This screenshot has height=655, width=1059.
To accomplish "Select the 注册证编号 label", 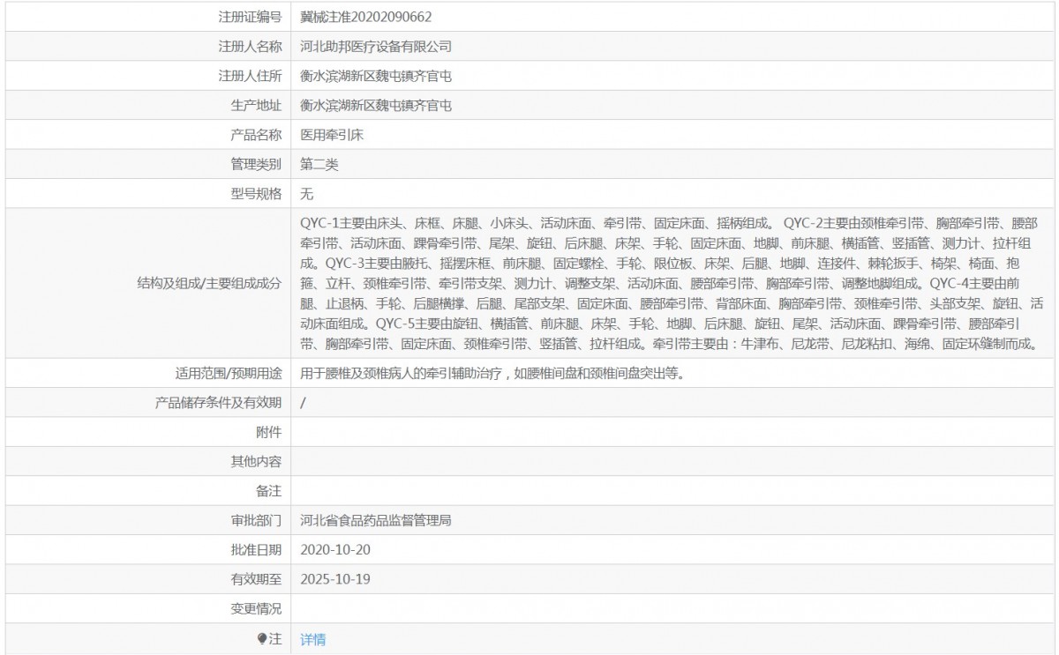I will 250,17.
